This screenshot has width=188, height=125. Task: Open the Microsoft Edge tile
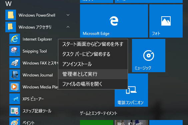tap(114, 21)
